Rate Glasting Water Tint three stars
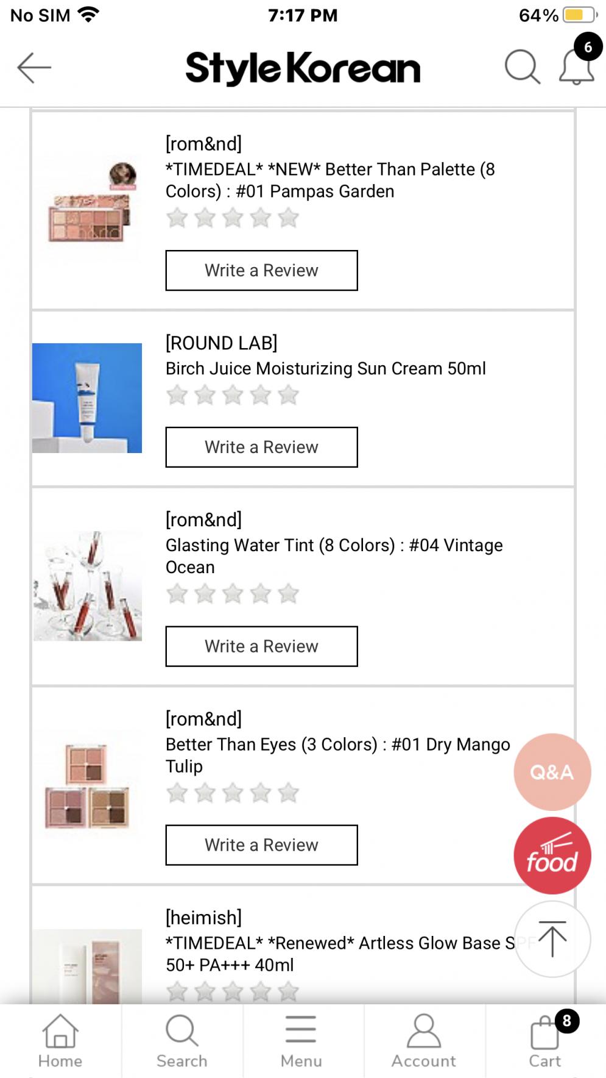The image size is (606, 1078). [x=233, y=594]
